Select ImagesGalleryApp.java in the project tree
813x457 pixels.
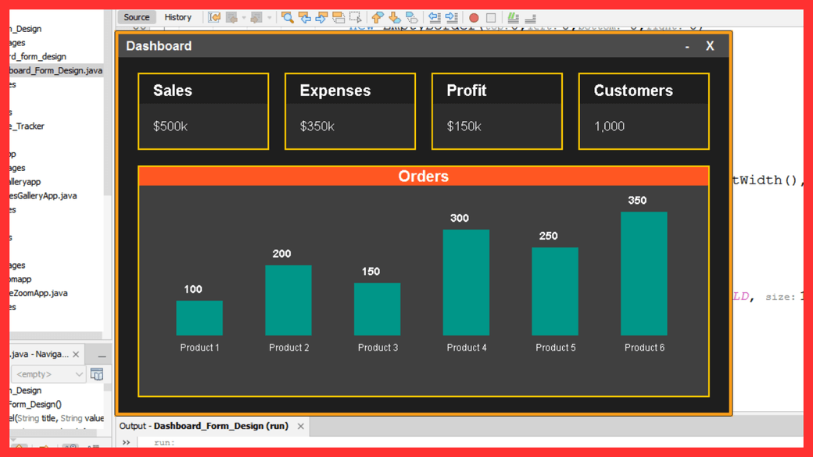[x=41, y=195]
